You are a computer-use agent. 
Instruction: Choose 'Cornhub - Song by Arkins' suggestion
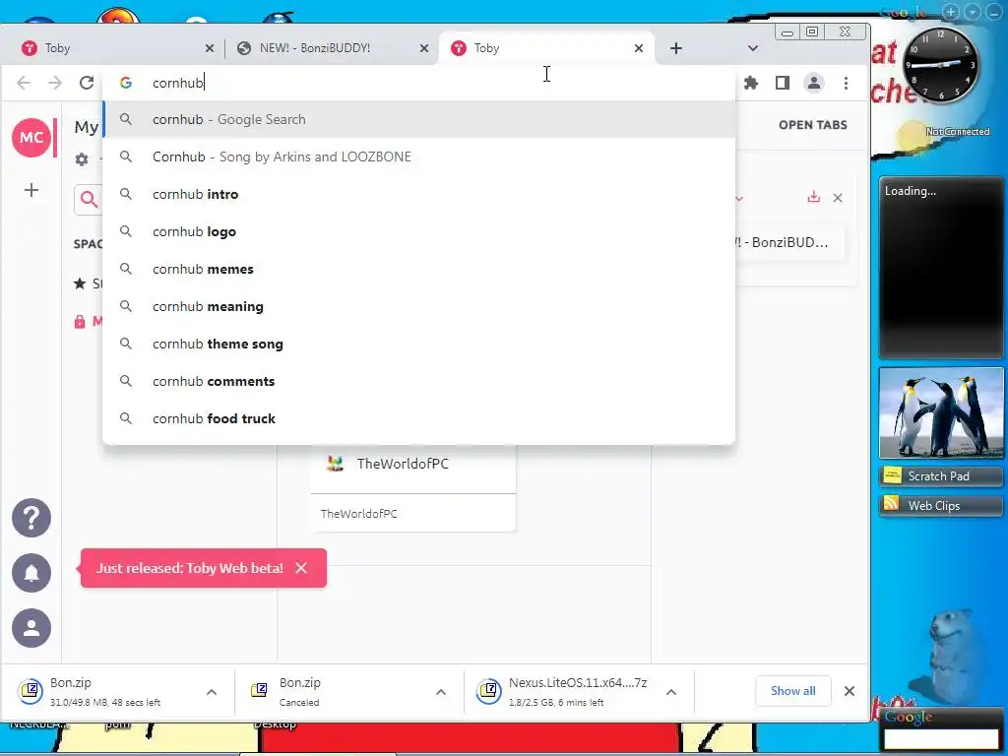418,157
